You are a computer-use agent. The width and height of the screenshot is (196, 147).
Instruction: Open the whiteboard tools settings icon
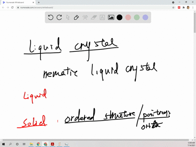(x=85, y=18)
